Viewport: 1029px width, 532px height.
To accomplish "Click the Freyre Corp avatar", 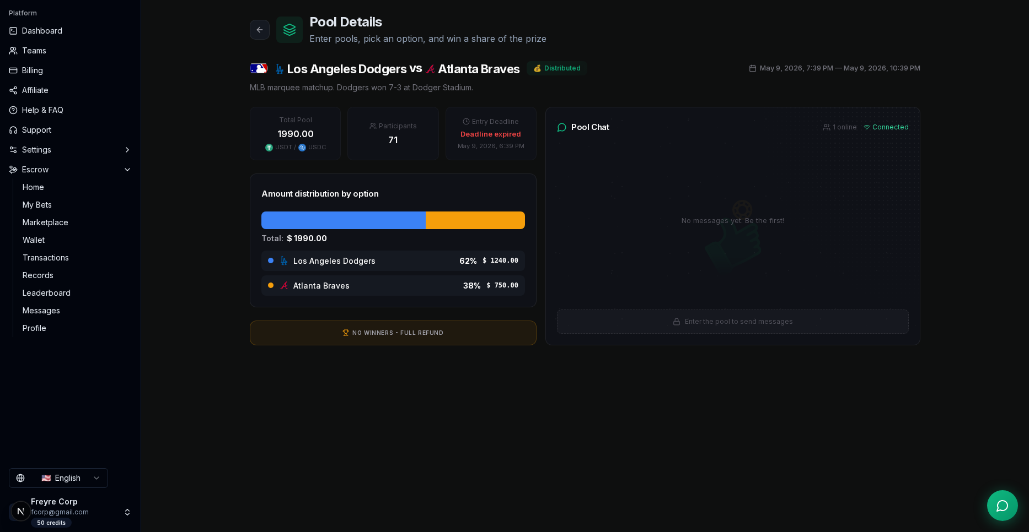I will click(x=20, y=512).
